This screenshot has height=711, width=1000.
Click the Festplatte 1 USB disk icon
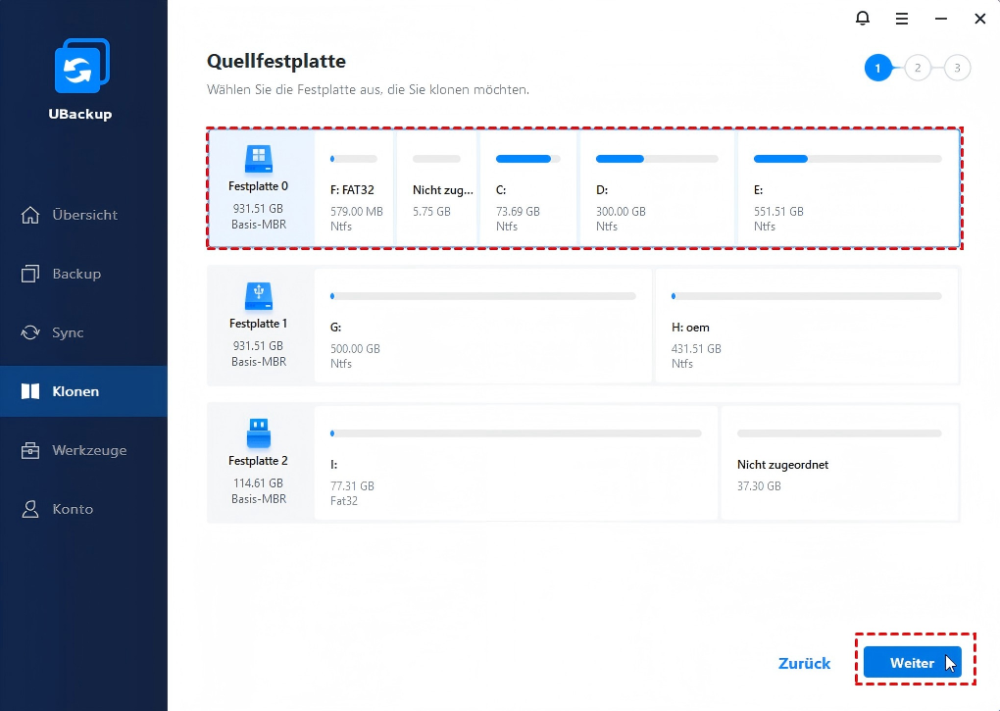coord(258,295)
